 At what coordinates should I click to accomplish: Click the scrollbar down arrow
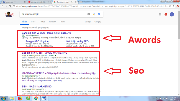(179, 95)
